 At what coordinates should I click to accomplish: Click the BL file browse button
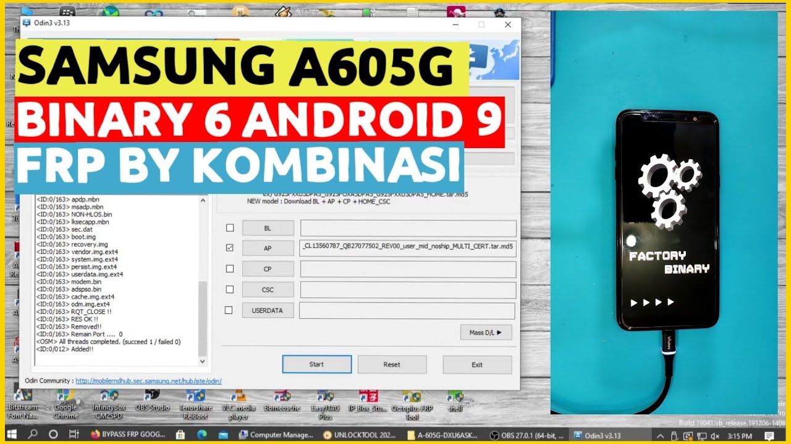tap(268, 228)
